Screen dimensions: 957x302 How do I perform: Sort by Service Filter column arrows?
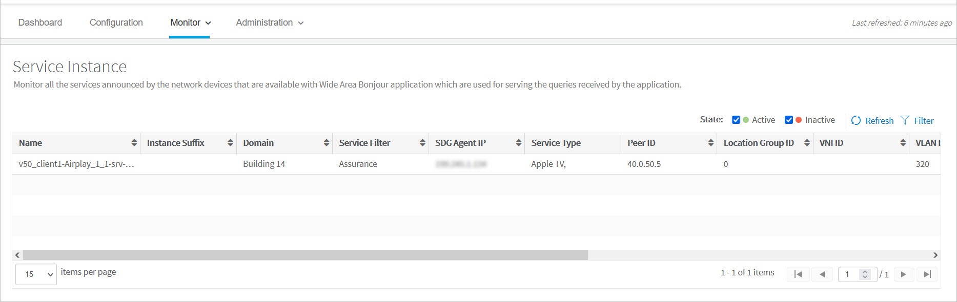tap(422, 143)
